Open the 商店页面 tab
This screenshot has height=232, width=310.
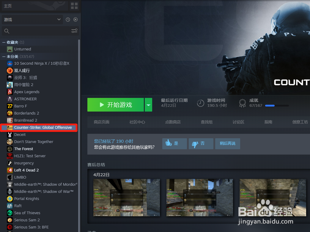point(102,122)
